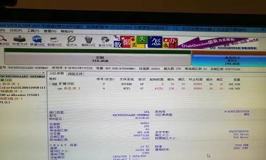Switch to the 浏览文件 tab
266x160 pixels.
75,74
